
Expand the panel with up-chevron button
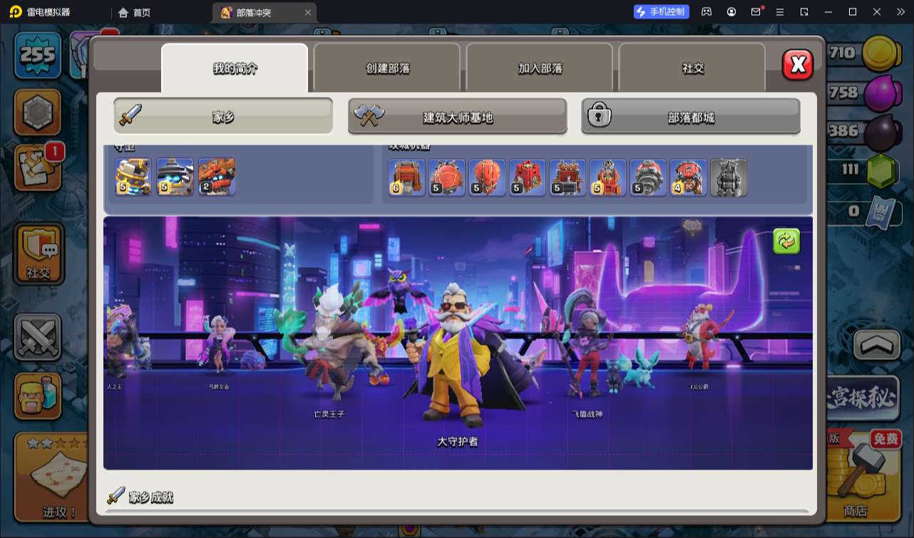(x=876, y=346)
